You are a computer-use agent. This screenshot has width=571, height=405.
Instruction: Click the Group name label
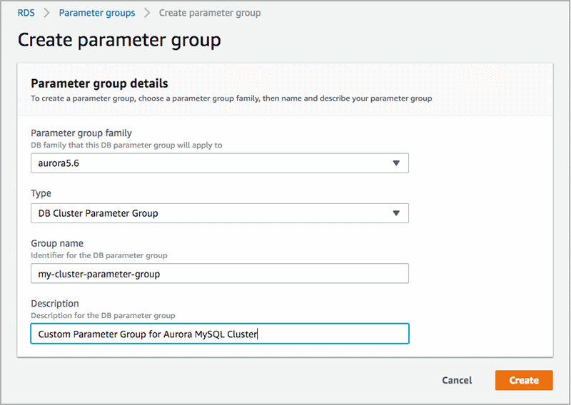(57, 243)
